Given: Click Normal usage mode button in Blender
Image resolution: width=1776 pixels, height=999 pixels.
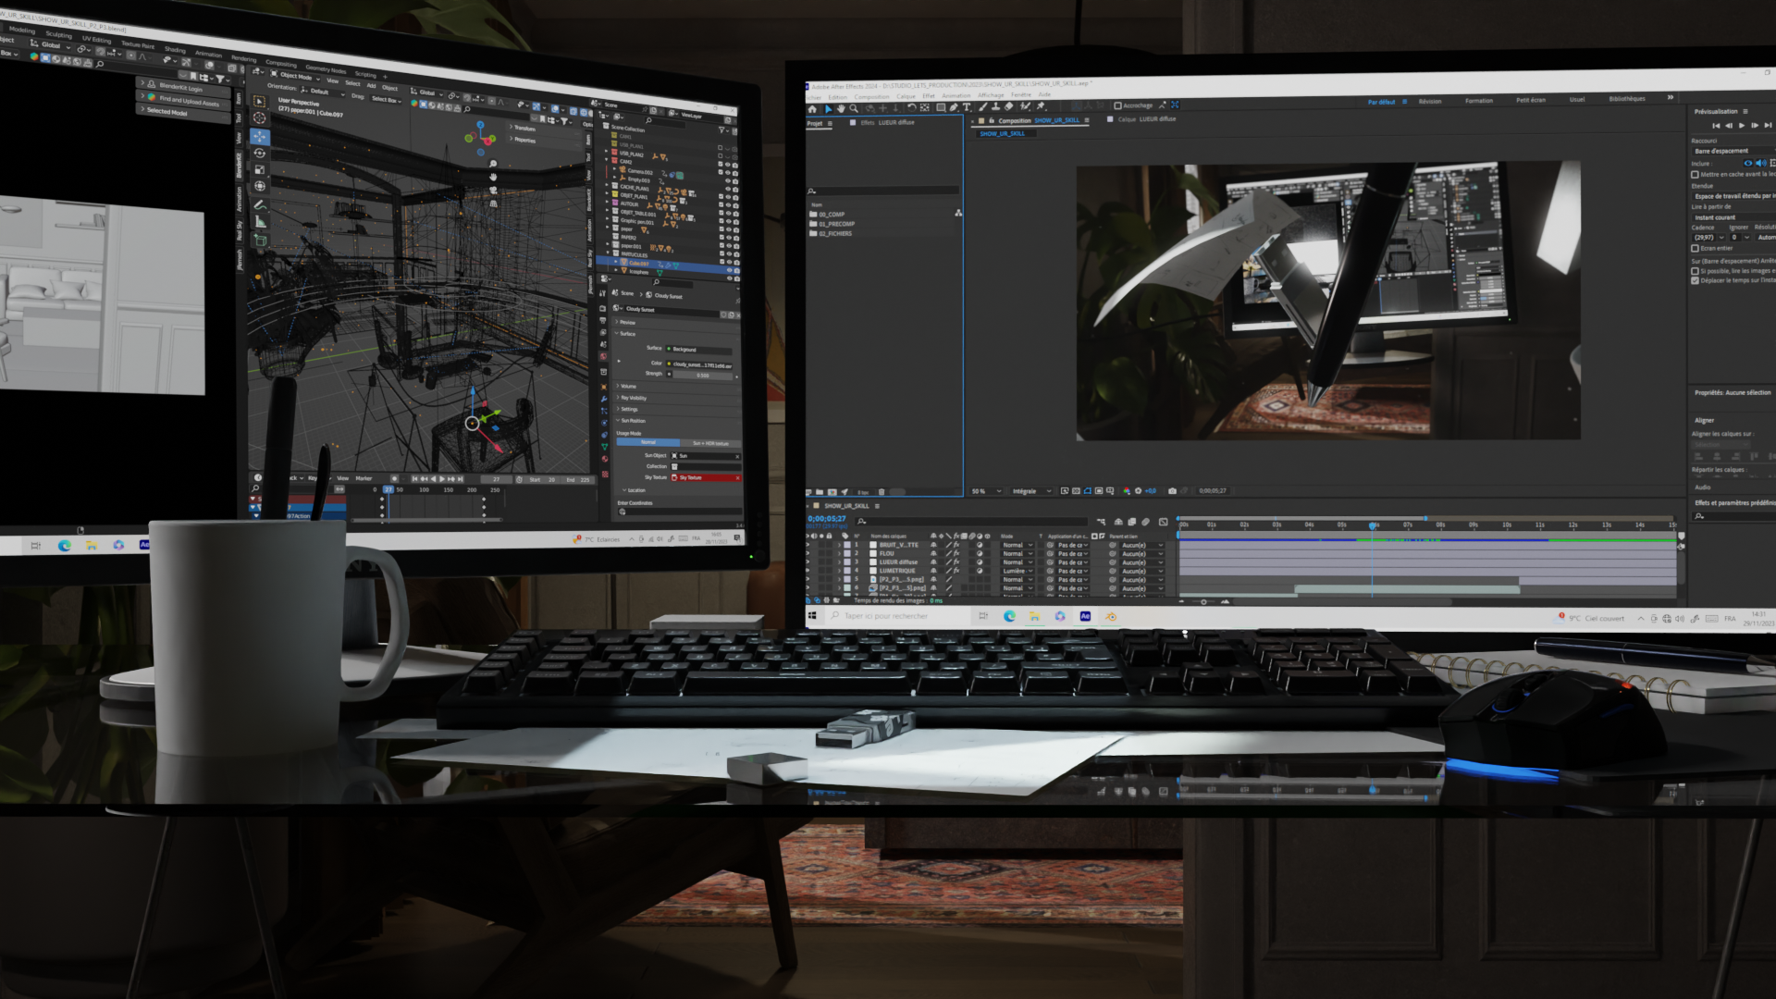Looking at the screenshot, I should 648,442.
